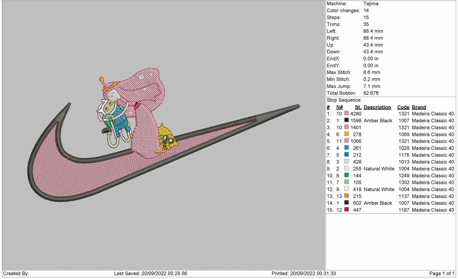Click the Last Saved timestamp in footer
458x279 pixels.
click(x=151, y=273)
